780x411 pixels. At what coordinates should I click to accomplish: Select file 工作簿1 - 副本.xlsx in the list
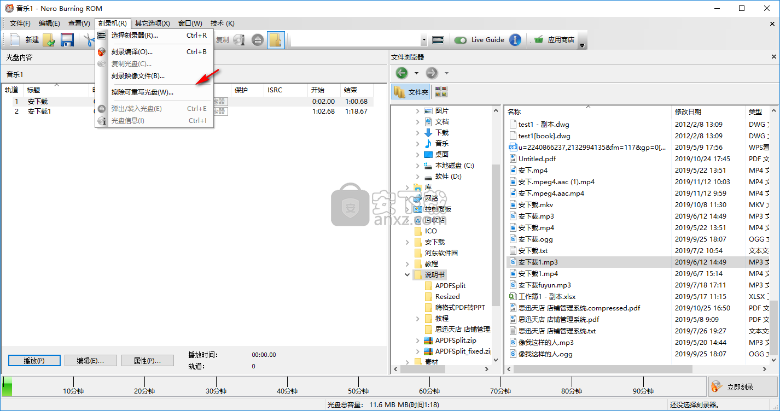[x=542, y=297]
